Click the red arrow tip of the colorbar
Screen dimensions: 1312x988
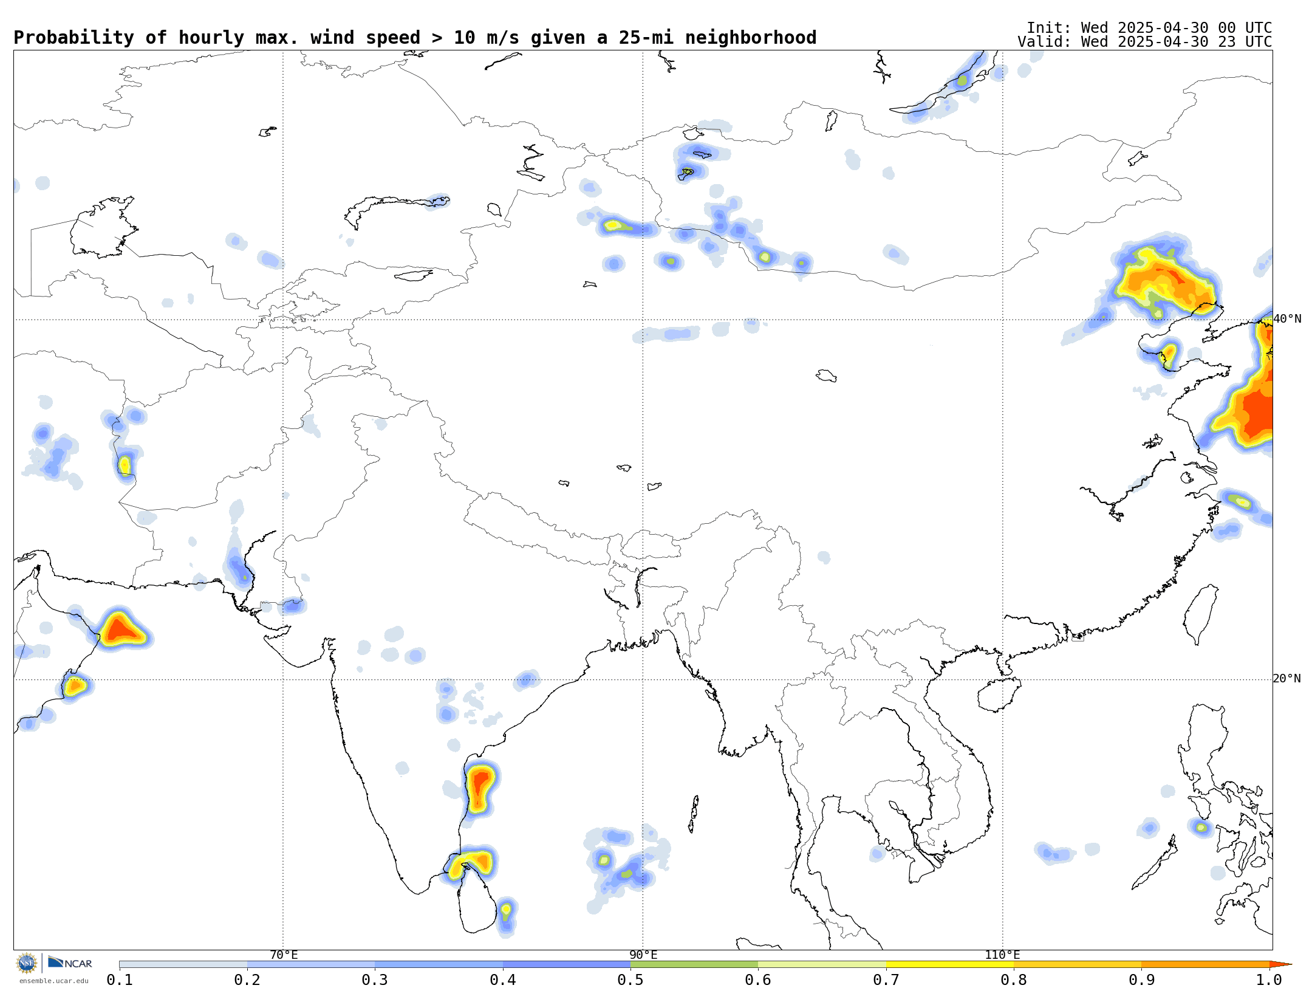(1280, 964)
